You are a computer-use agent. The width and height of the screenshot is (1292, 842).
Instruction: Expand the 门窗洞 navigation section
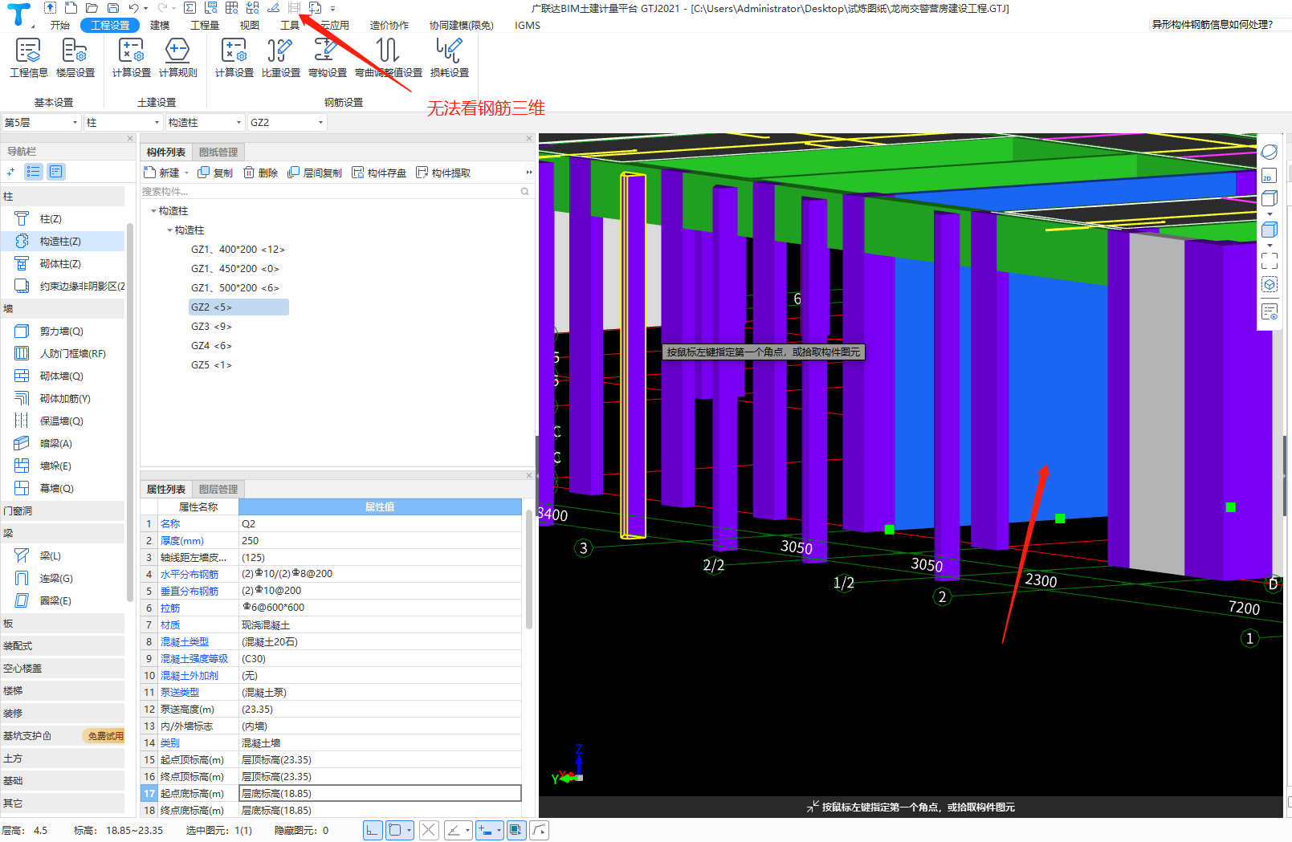pyautogui.click(x=63, y=510)
